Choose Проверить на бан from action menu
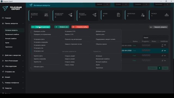The height and width of the screenshot is (98, 174). click(x=39, y=32)
